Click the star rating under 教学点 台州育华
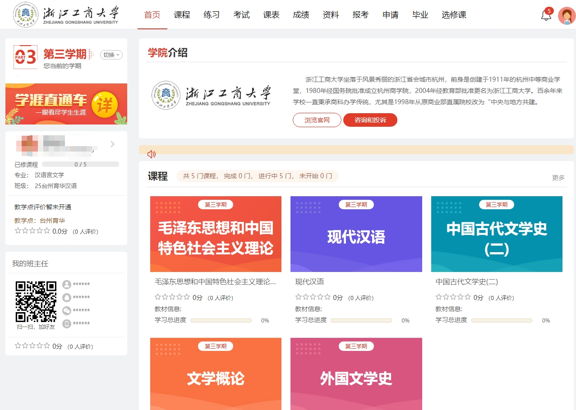 (32, 231)
